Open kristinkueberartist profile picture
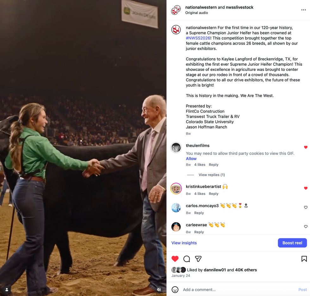This screenshot has height=296, width=310. 176,189
